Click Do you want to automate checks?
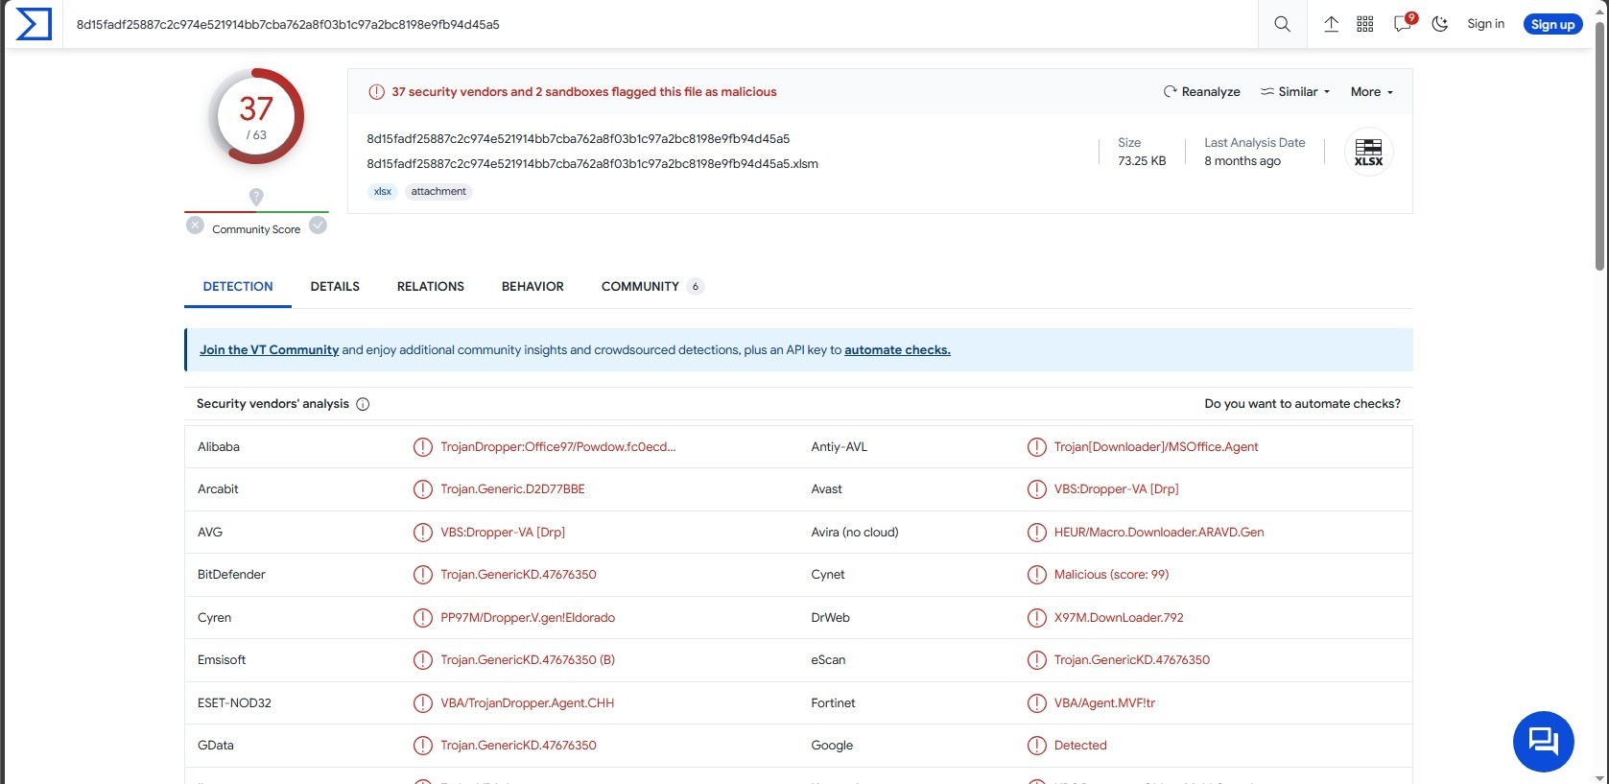This screenshot has width=1609, height=784. pos(1302,404)
